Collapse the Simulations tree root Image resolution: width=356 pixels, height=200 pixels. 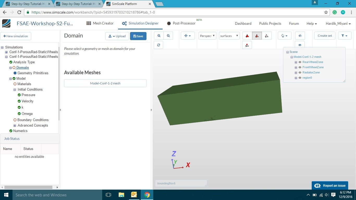2,47
